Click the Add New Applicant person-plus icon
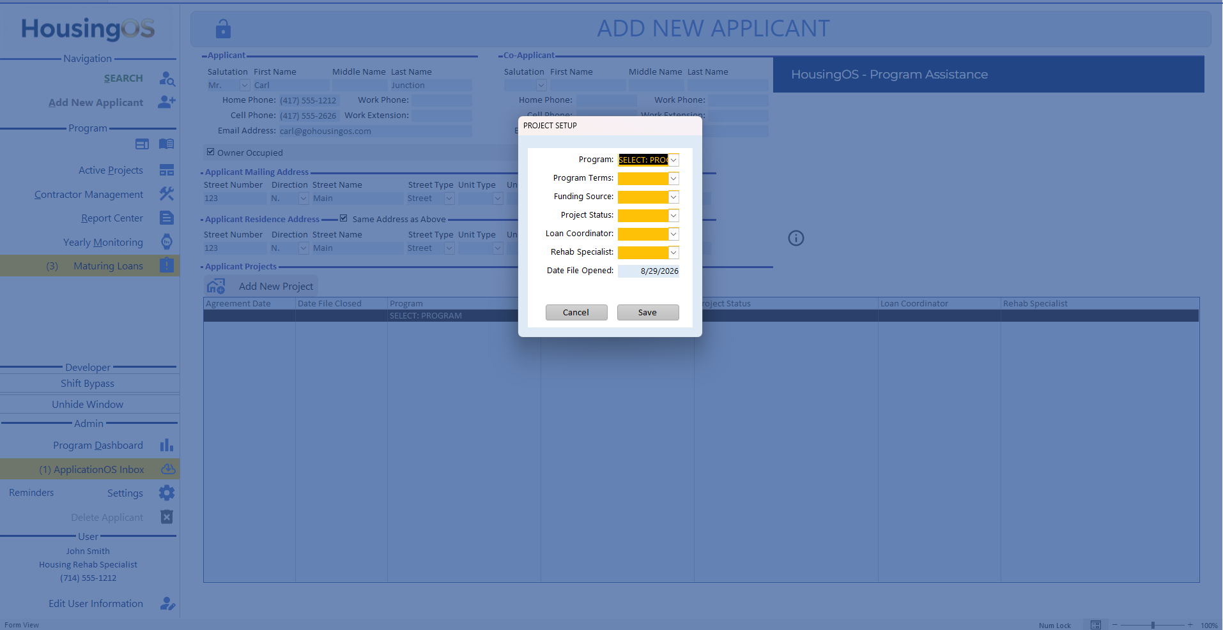1223x630 pixels. pyautogui.click(x=167, y=102)
